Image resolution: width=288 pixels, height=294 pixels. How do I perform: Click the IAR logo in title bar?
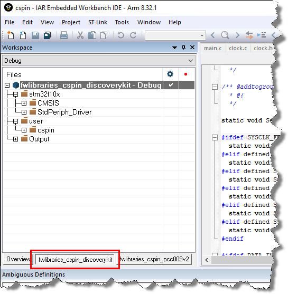coord(8,8)
